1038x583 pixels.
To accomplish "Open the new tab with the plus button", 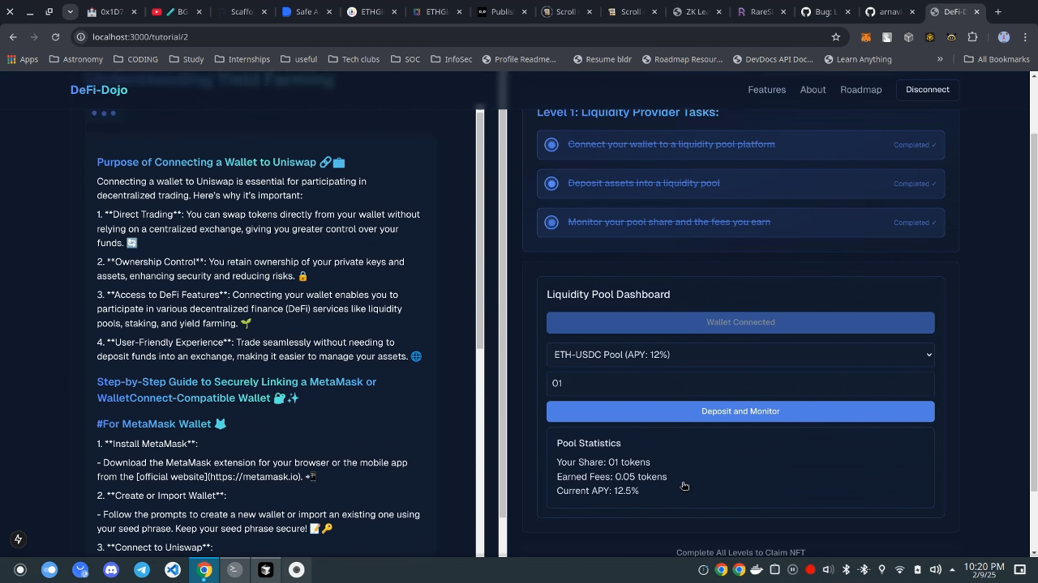I will coord(997,12).
